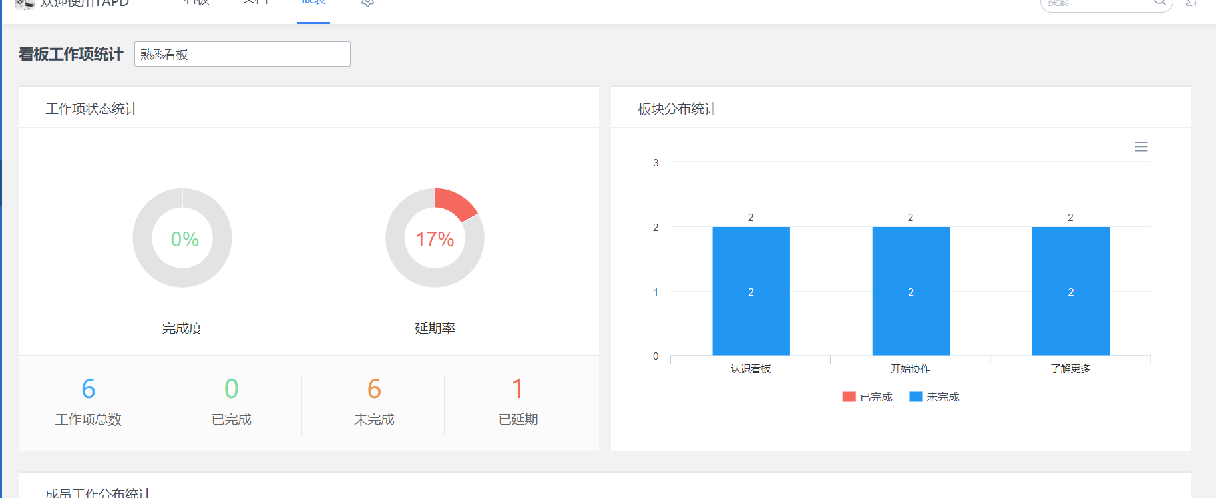The image size is (1216, 498).
Task: Click the search magnifier icon
Action: point(1159,3)
